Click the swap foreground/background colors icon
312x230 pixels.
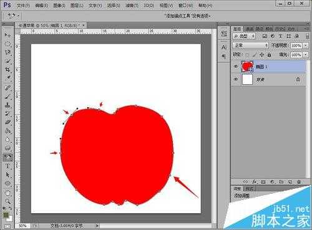coord(10,208)
